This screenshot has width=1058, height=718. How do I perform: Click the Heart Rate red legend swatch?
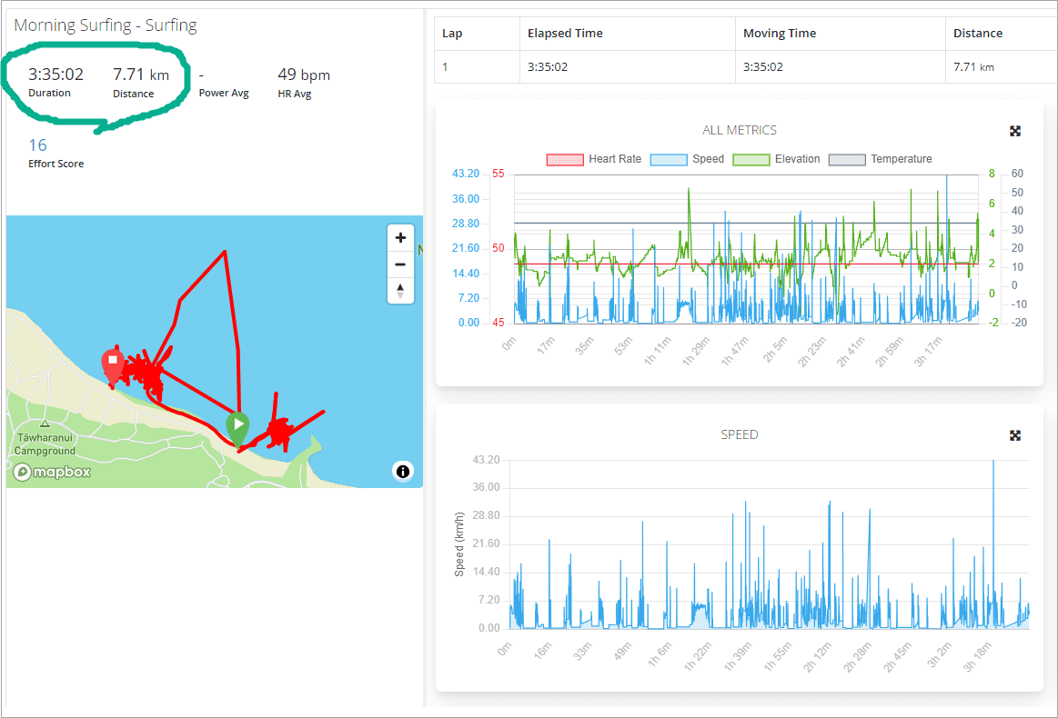tap(565, 160)
